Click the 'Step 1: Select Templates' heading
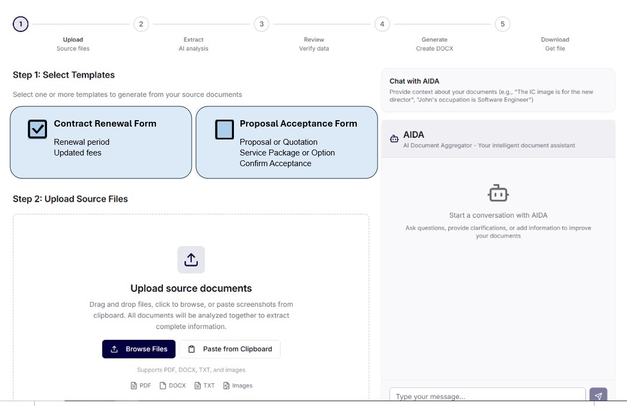 pos(64,75)
